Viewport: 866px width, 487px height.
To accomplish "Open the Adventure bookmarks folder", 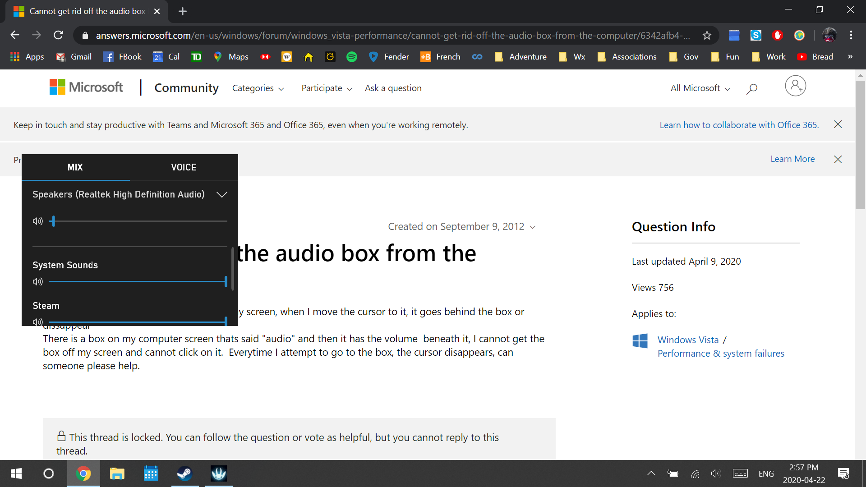I will [x=520, y=57].
